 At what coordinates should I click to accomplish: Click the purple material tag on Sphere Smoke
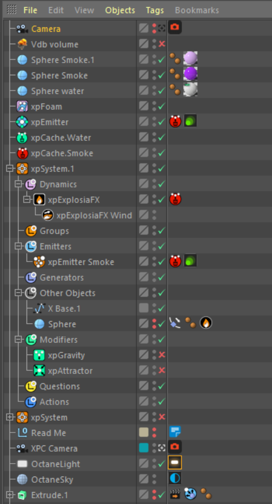(190, 74)
